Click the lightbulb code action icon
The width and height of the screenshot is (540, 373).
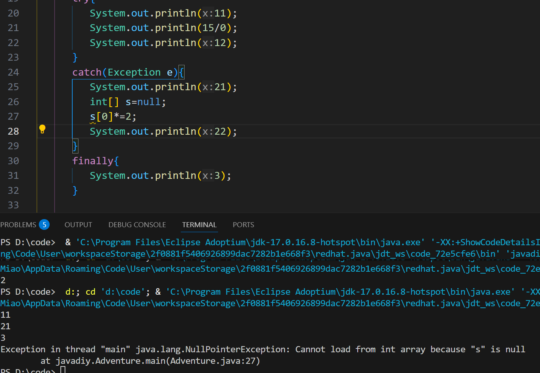(x=42, y=129)
